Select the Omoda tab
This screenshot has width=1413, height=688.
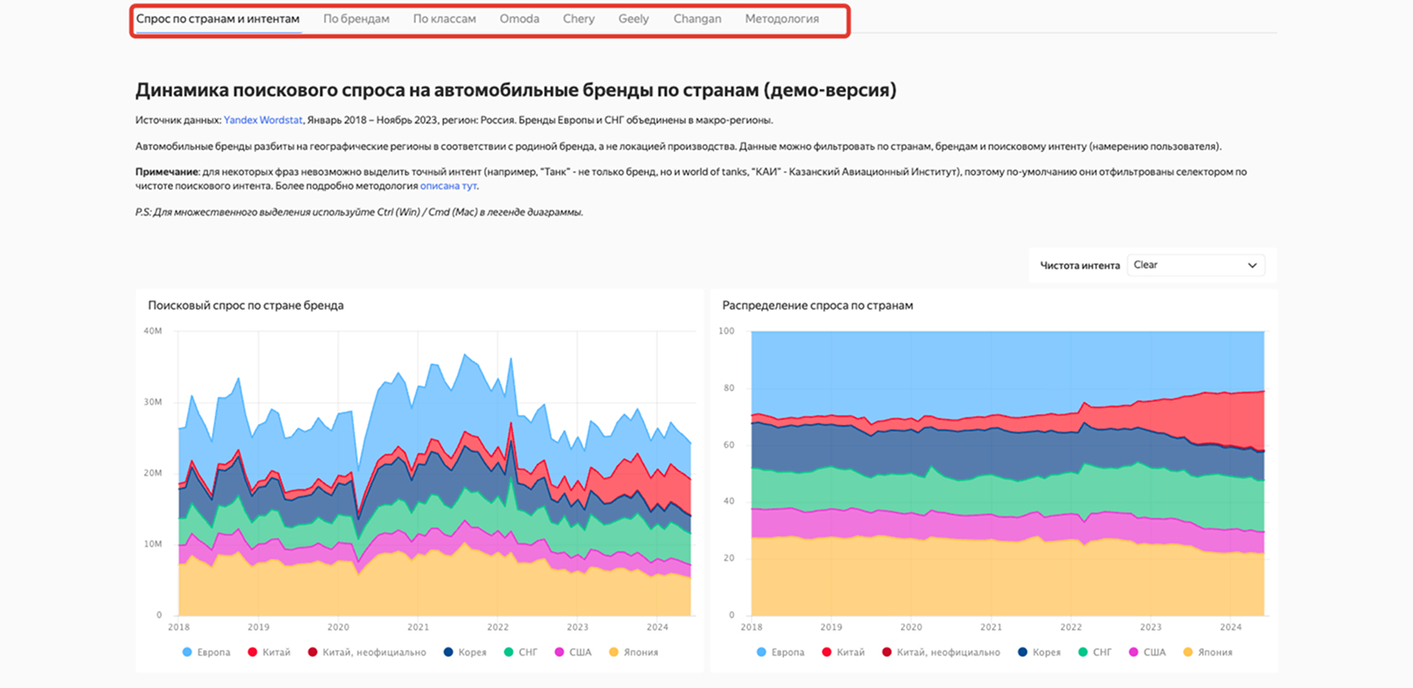(x=519, y=19)
